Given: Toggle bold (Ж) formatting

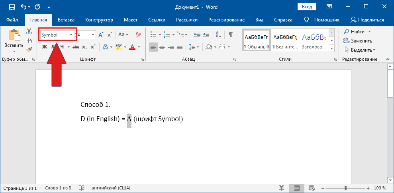Looking at the screenshot, I should [45, 47].
